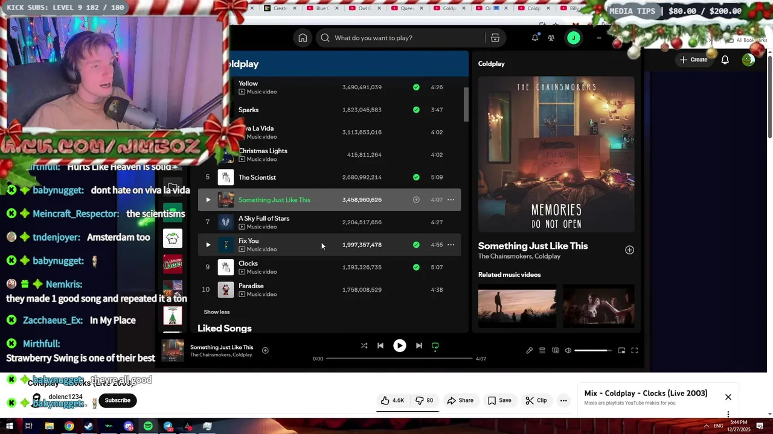Open Google Chrome from the taskbar
This screenshot has width=773, height=434.
coord(69,426)
